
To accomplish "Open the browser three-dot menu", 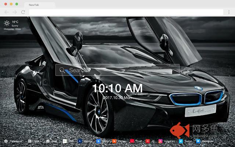I will point(229,12).
